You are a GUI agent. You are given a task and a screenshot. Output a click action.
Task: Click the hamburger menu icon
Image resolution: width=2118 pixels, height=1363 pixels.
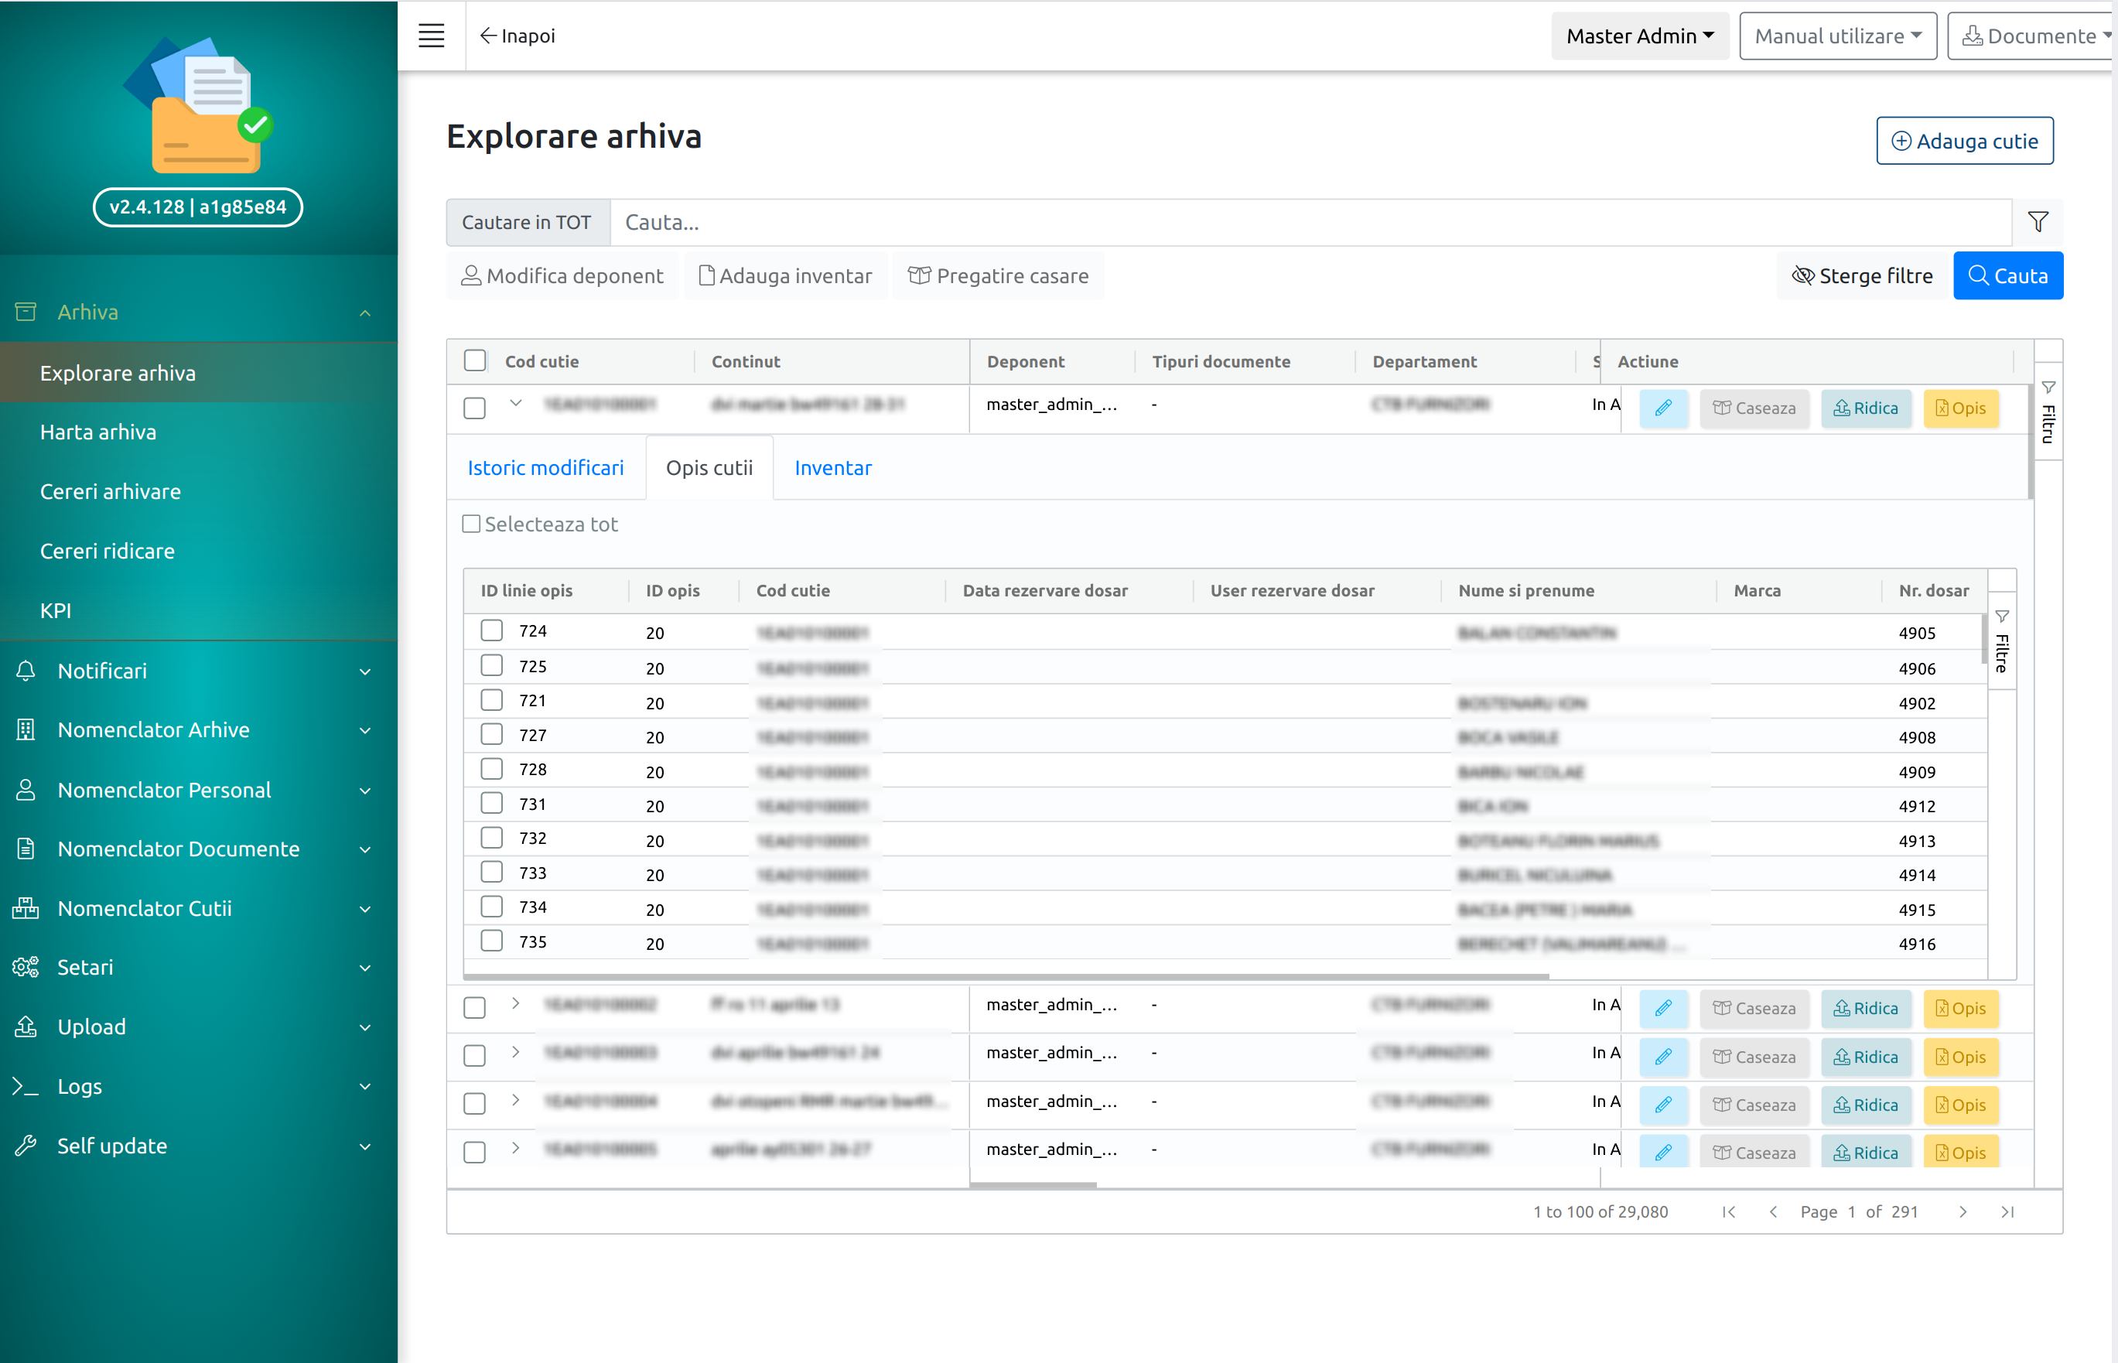click(x=431, y=36)
